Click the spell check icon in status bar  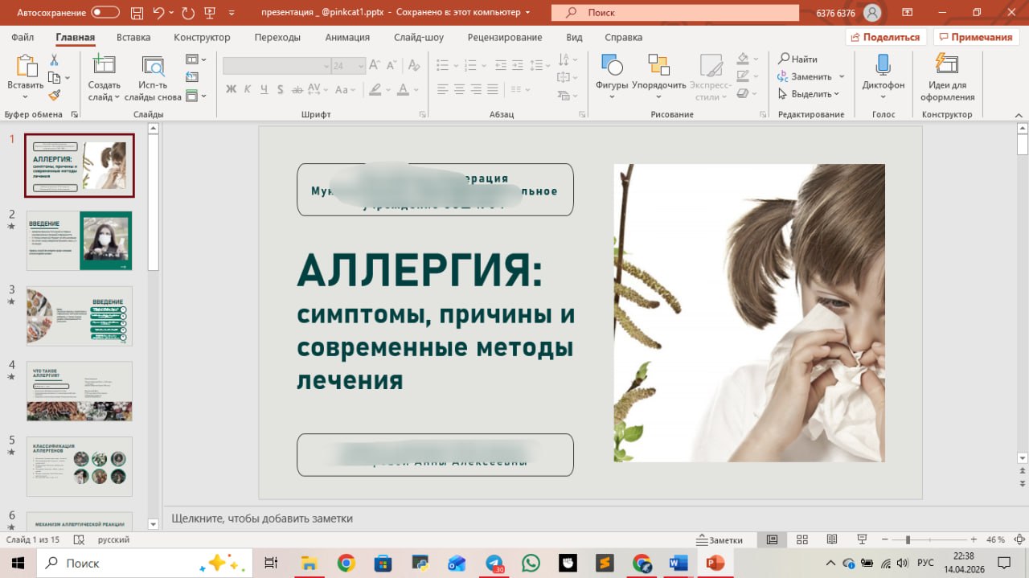pyautogui.click(x=79, y=539)
